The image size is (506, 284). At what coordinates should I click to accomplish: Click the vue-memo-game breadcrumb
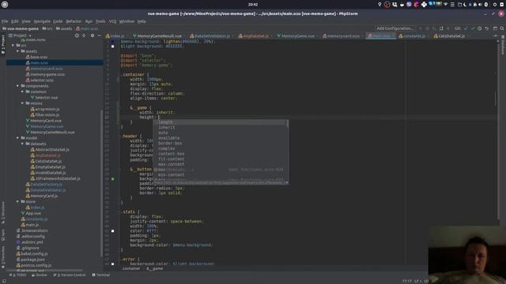(x=21, y=28)
